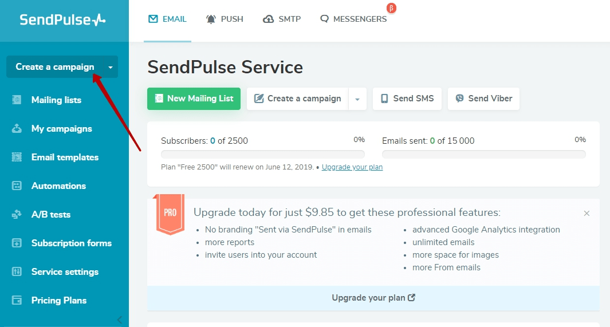
Task: Open dropdown arrow beside main Create a campaign
Action: 357,99
